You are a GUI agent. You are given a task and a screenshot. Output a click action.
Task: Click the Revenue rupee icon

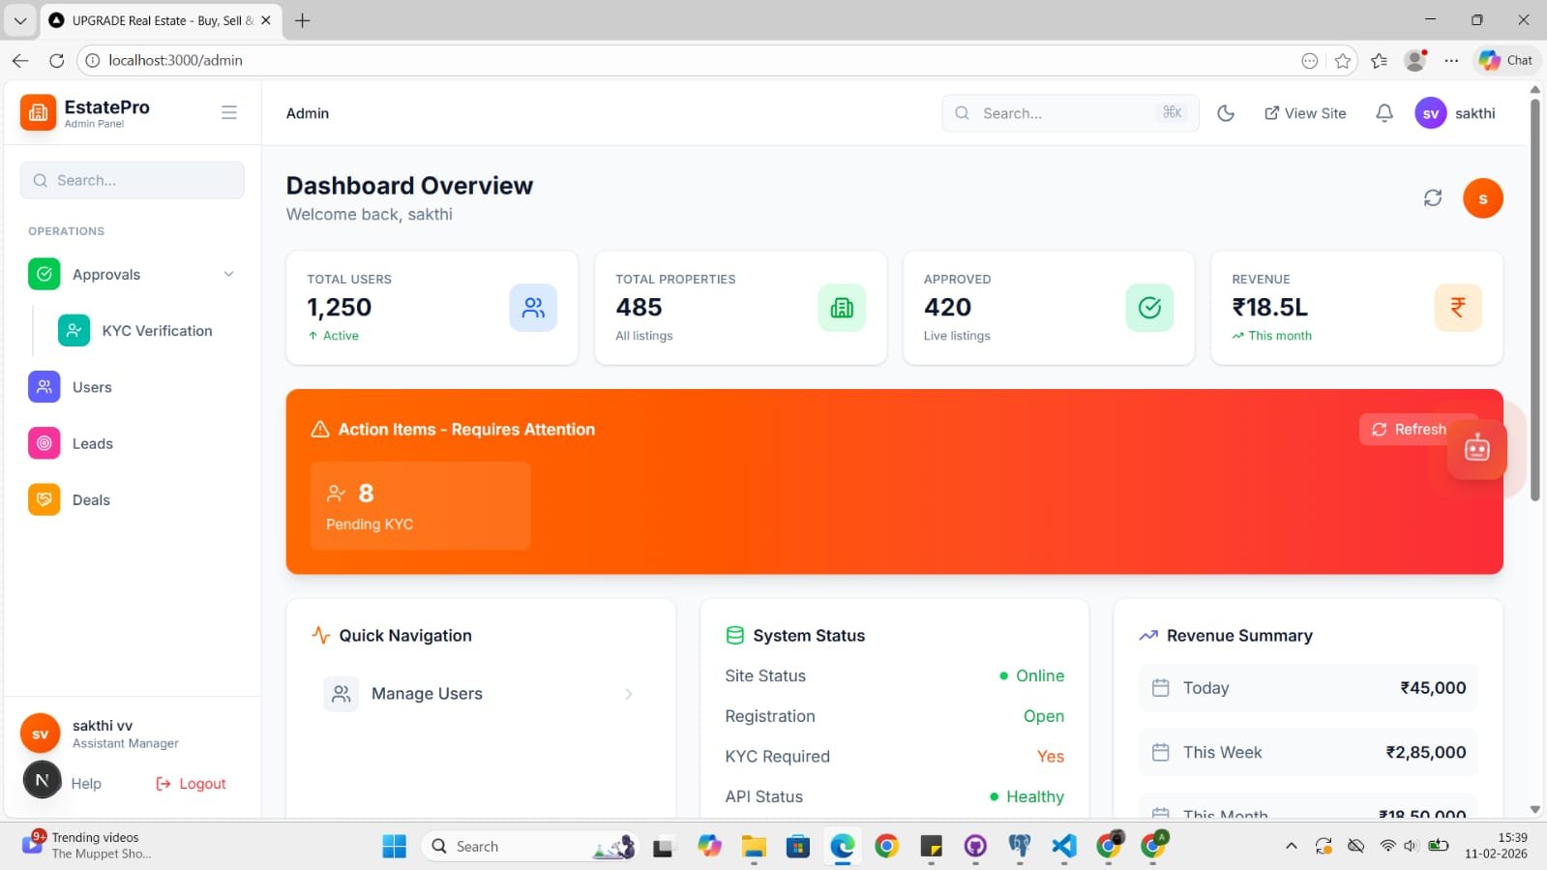[x=1458, y=308]
